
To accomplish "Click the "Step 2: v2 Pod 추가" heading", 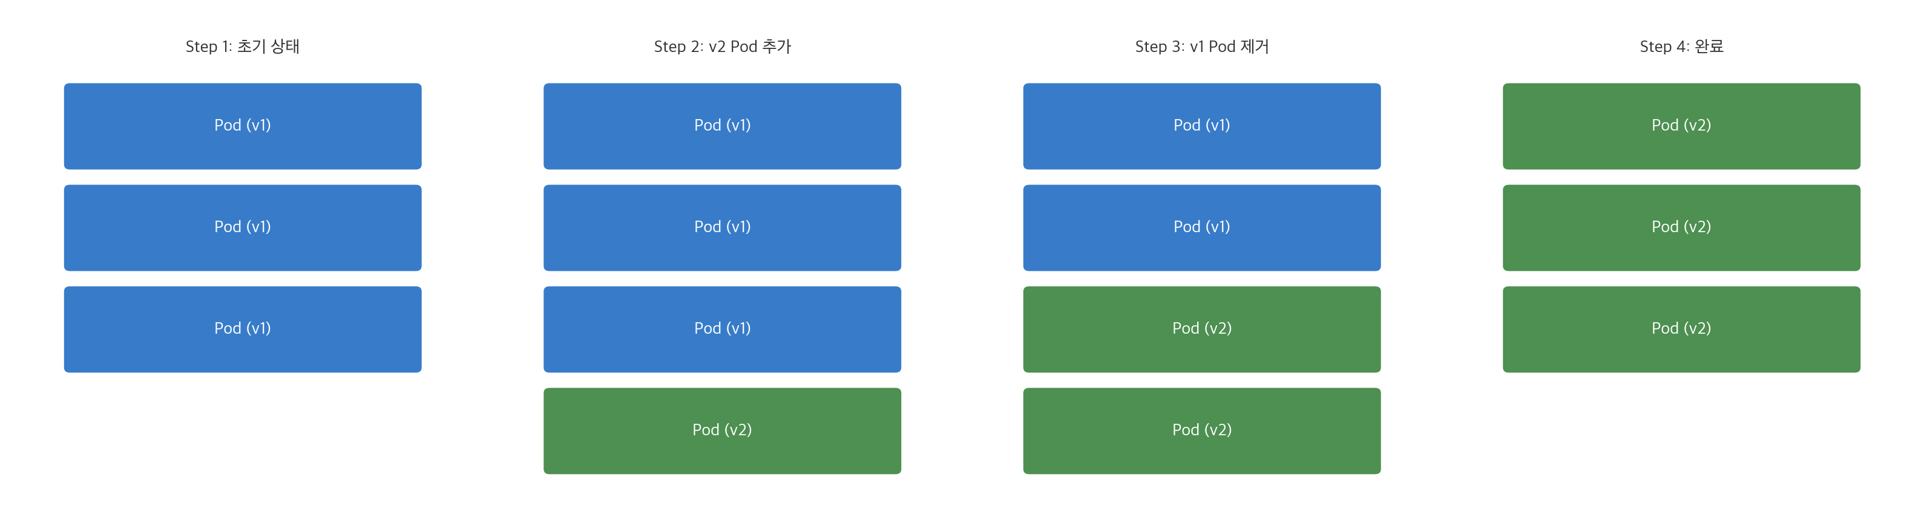I will point(721,47).
